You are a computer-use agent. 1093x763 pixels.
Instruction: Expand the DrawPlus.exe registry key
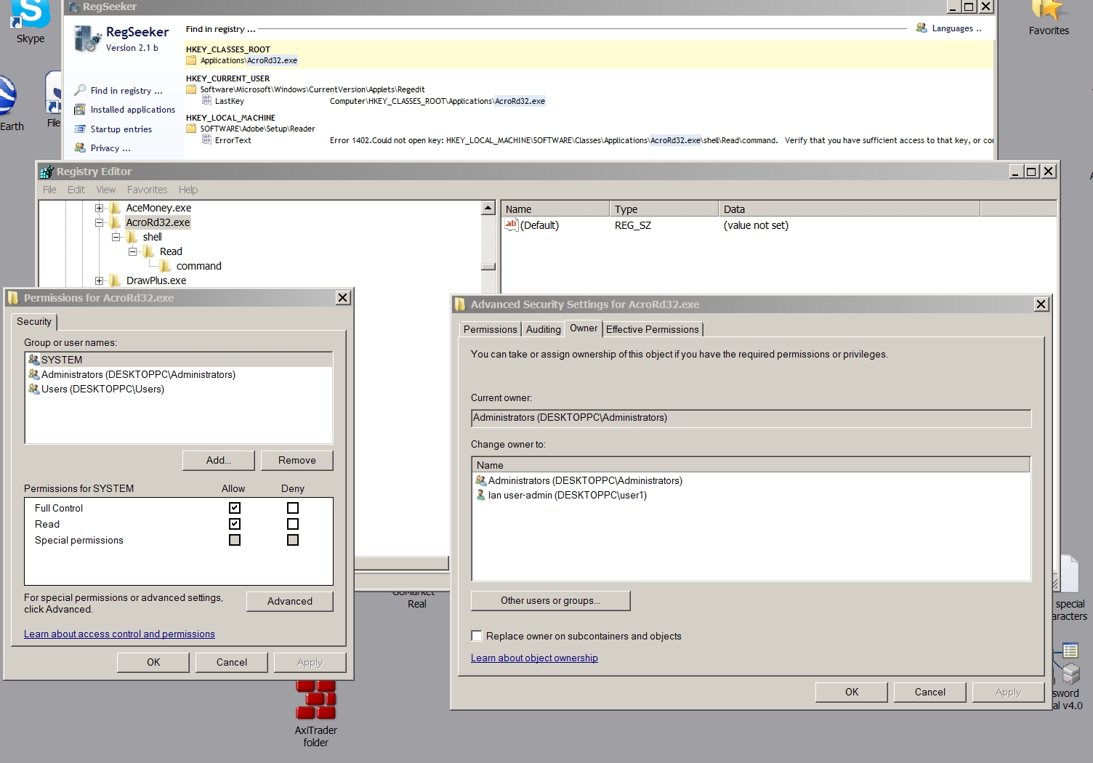[99, 280]
